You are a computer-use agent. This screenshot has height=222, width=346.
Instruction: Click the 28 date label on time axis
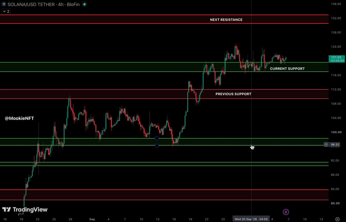pos(70,219)
